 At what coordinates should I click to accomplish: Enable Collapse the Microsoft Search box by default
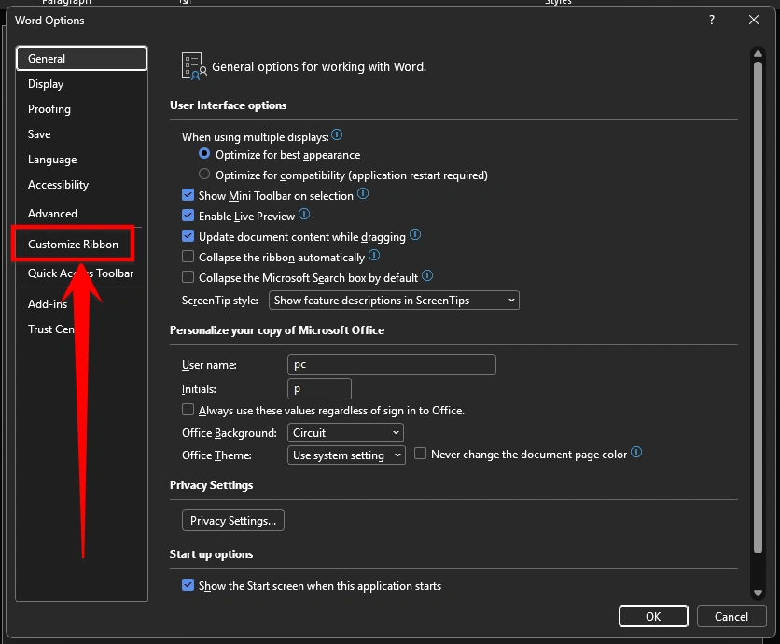point(188,277)
